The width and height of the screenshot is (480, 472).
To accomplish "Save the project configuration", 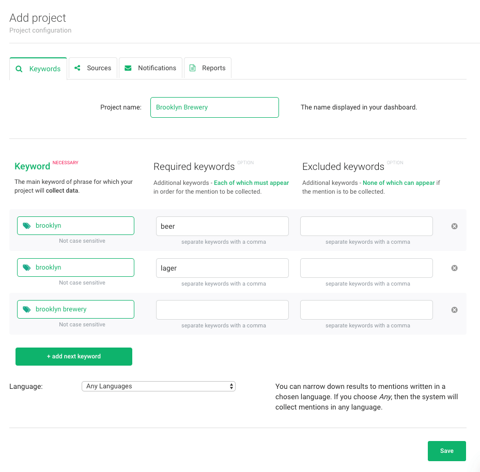I will (x=446, y=451).
